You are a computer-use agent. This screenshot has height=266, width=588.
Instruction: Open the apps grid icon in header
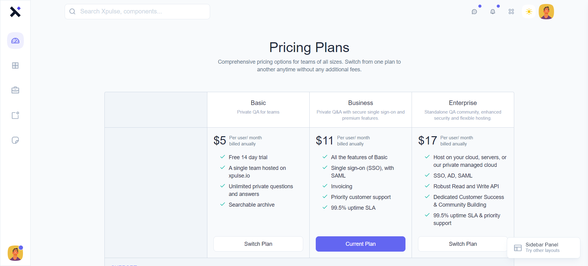tap(511, 12)
